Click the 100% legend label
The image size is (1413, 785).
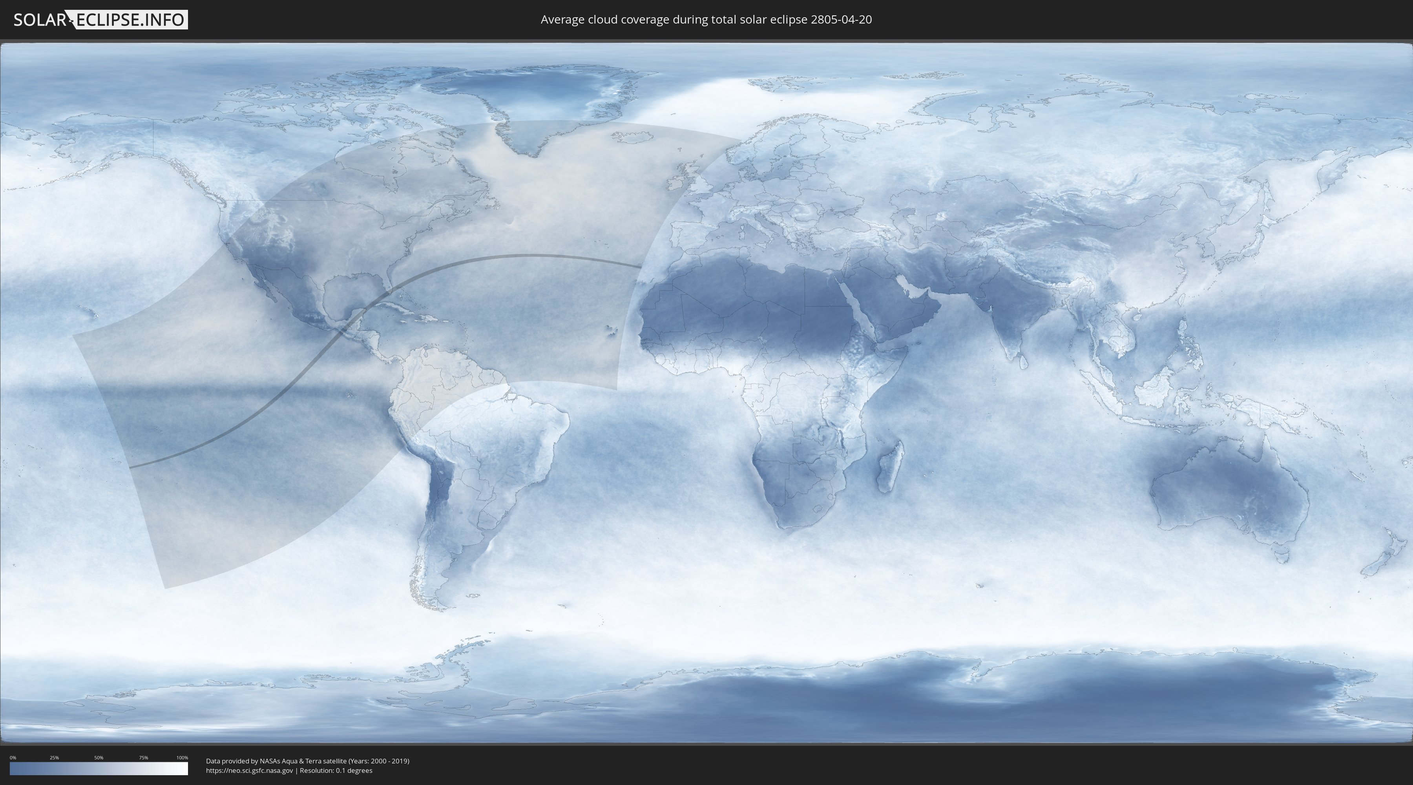point(182,758)
